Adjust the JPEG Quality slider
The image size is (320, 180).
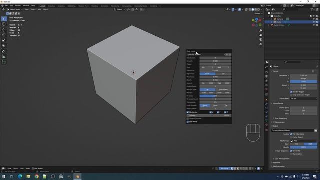click(x=303, y=147)
